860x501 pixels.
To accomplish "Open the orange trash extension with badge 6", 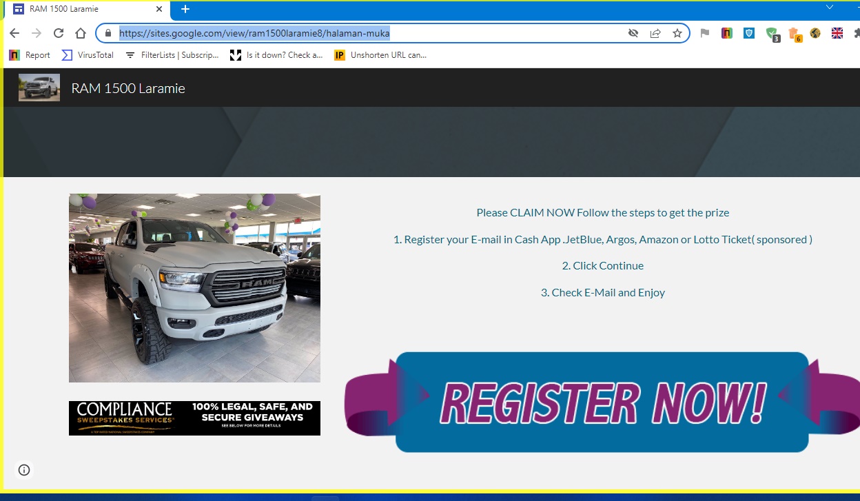I will tap(795, 34).
